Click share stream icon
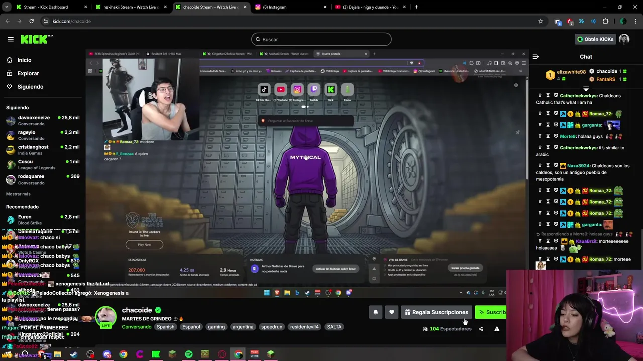Screen dimensions: 643x361 coord(481,329)
